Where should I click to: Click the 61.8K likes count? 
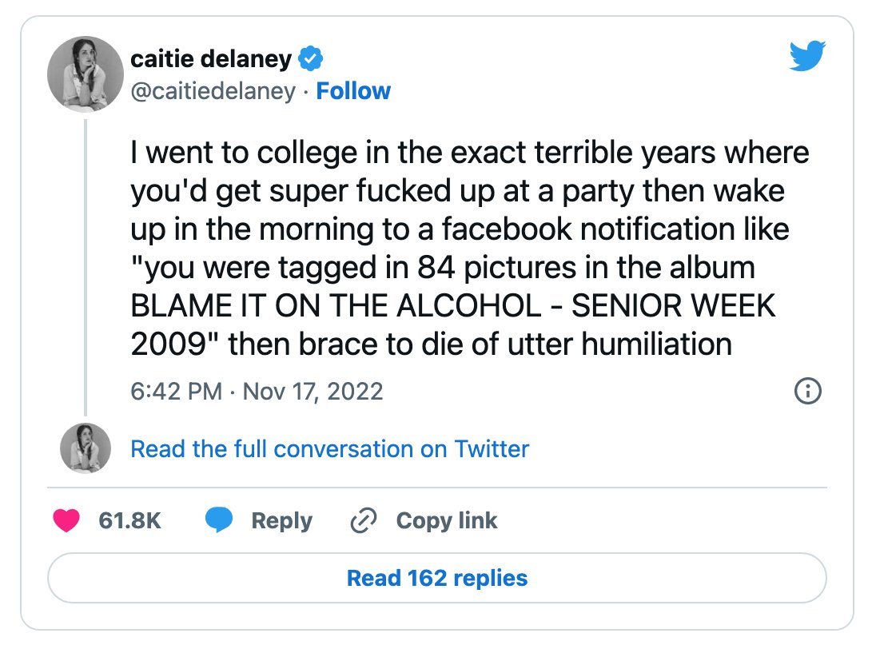(129, 520)
